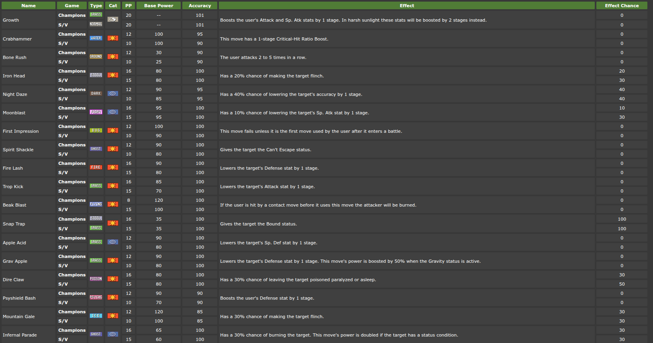Click Snap Trap's physical category icon
The width and height of the screenshot is (653, 343).
pyautogui.click(x=113, y=223)
